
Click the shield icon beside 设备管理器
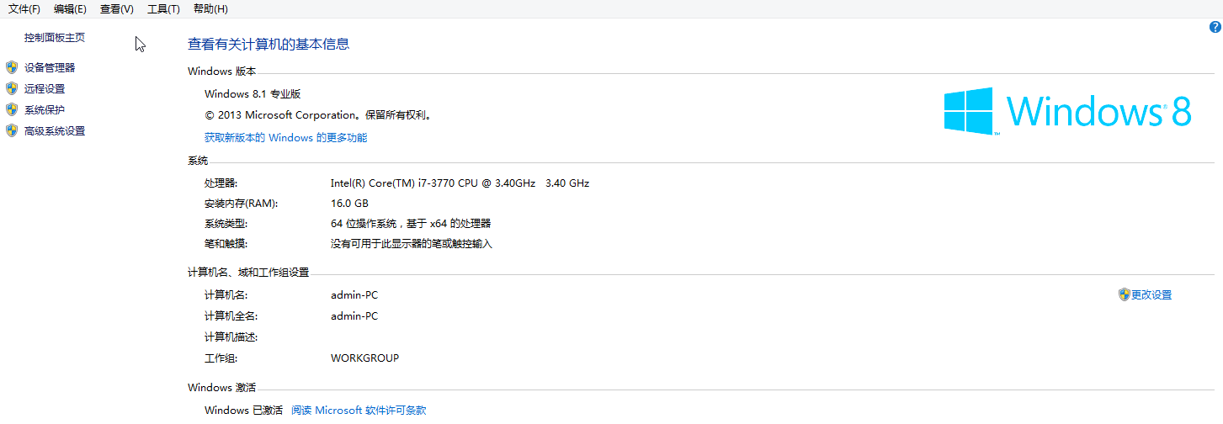point(11,67)
